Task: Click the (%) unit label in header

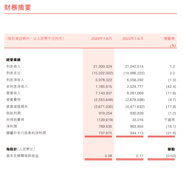Action: click(x=173, y=46)
